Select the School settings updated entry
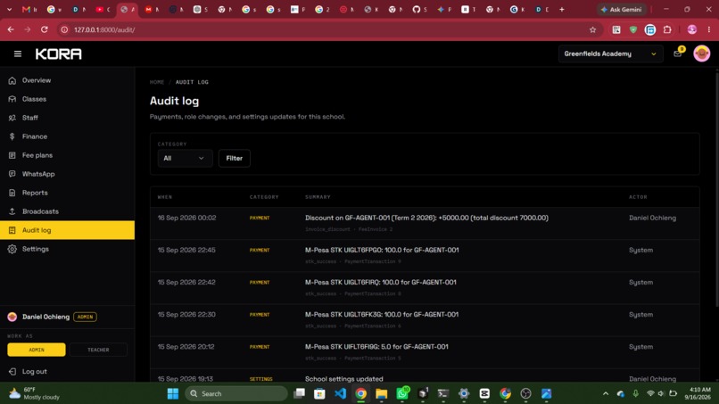Viewport: 719px width, 404px height. click(344, 379)
